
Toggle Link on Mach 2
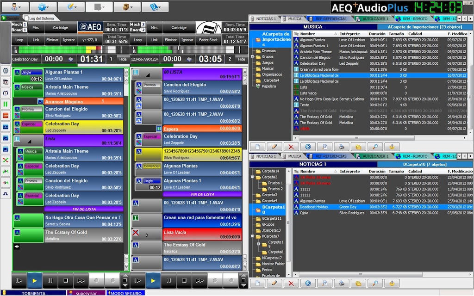tap(155, 40)
